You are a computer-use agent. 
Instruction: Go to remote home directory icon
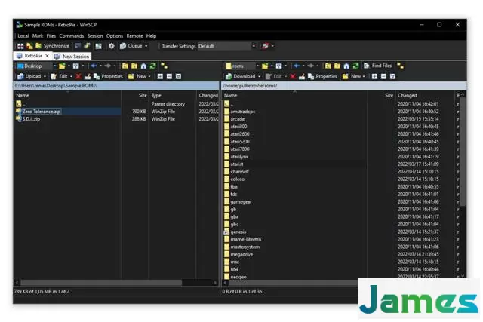[x=346, y=66]
